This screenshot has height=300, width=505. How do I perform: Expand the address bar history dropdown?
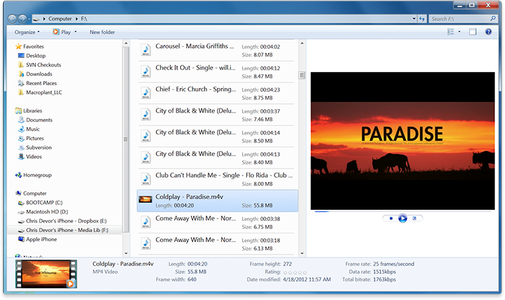coord(414,19)
